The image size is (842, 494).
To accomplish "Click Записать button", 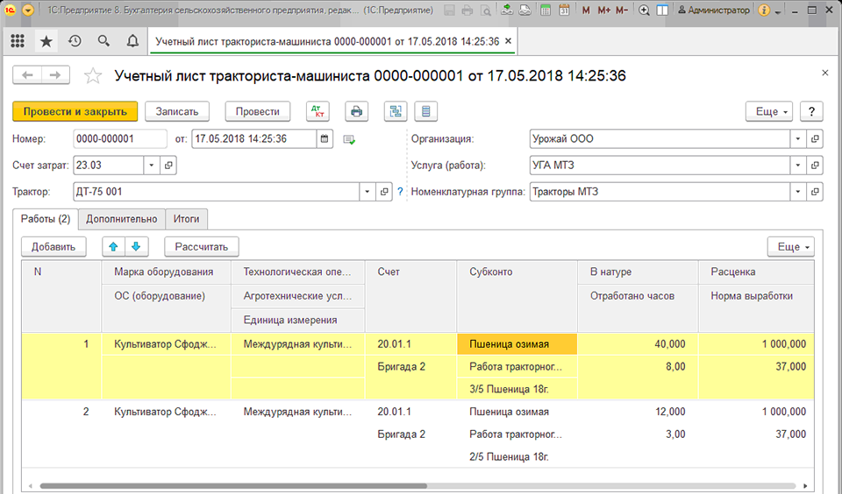I will pos(177,111).
